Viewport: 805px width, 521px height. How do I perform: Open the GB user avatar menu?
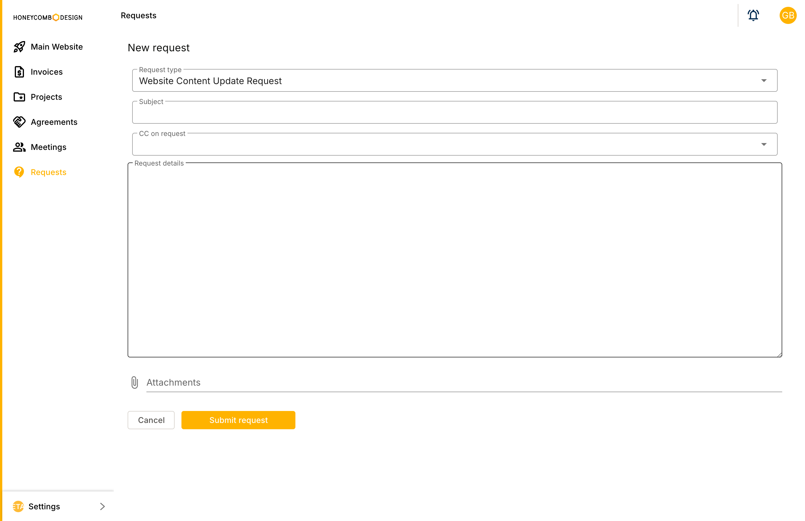(x=788, y=15)
